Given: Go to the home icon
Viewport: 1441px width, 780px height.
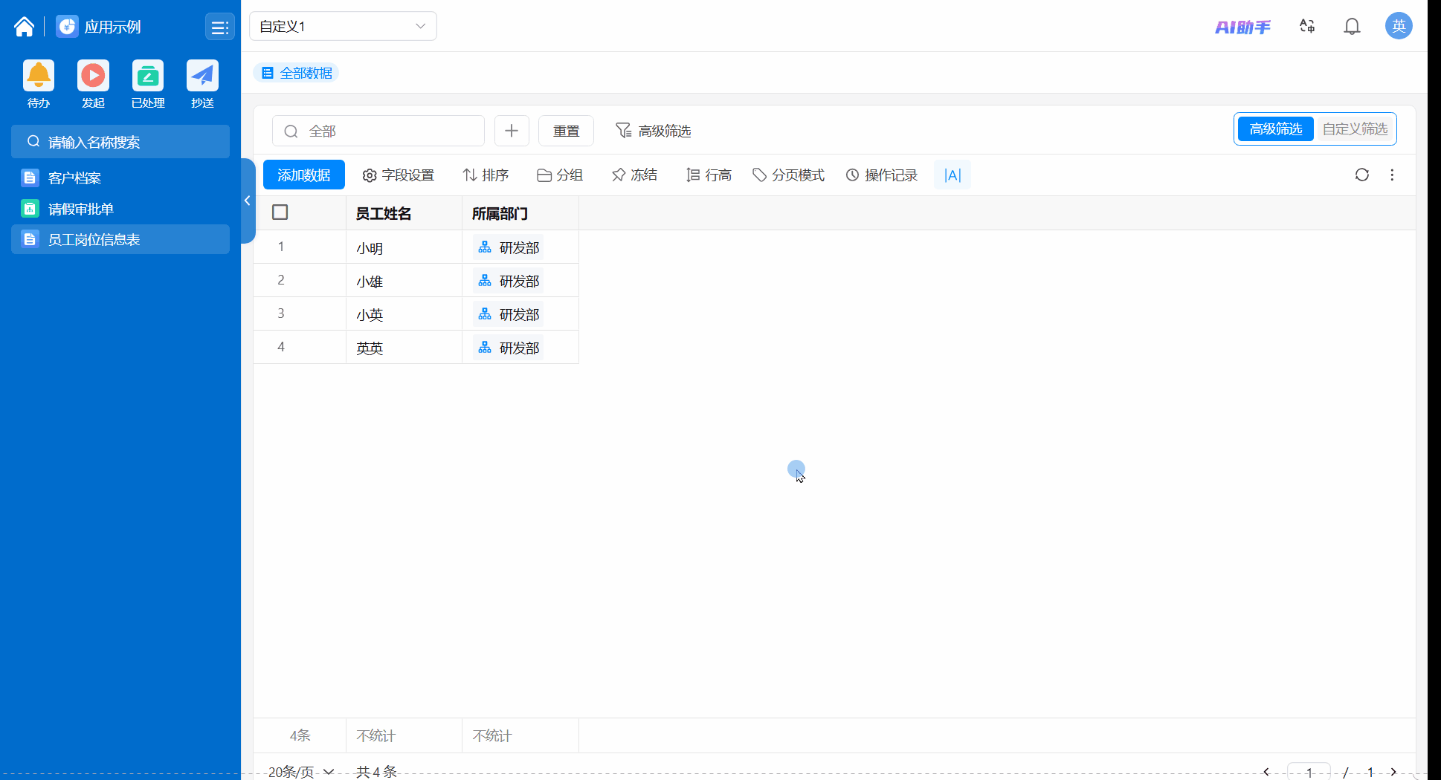Looking at the screenshot, I should (x=24, y=27).
